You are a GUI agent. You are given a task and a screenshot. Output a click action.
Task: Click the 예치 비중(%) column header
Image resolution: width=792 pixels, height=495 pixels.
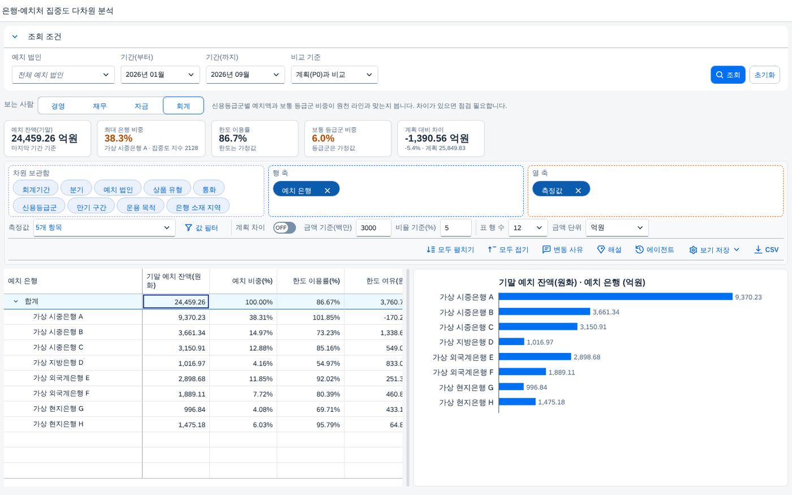243,281
